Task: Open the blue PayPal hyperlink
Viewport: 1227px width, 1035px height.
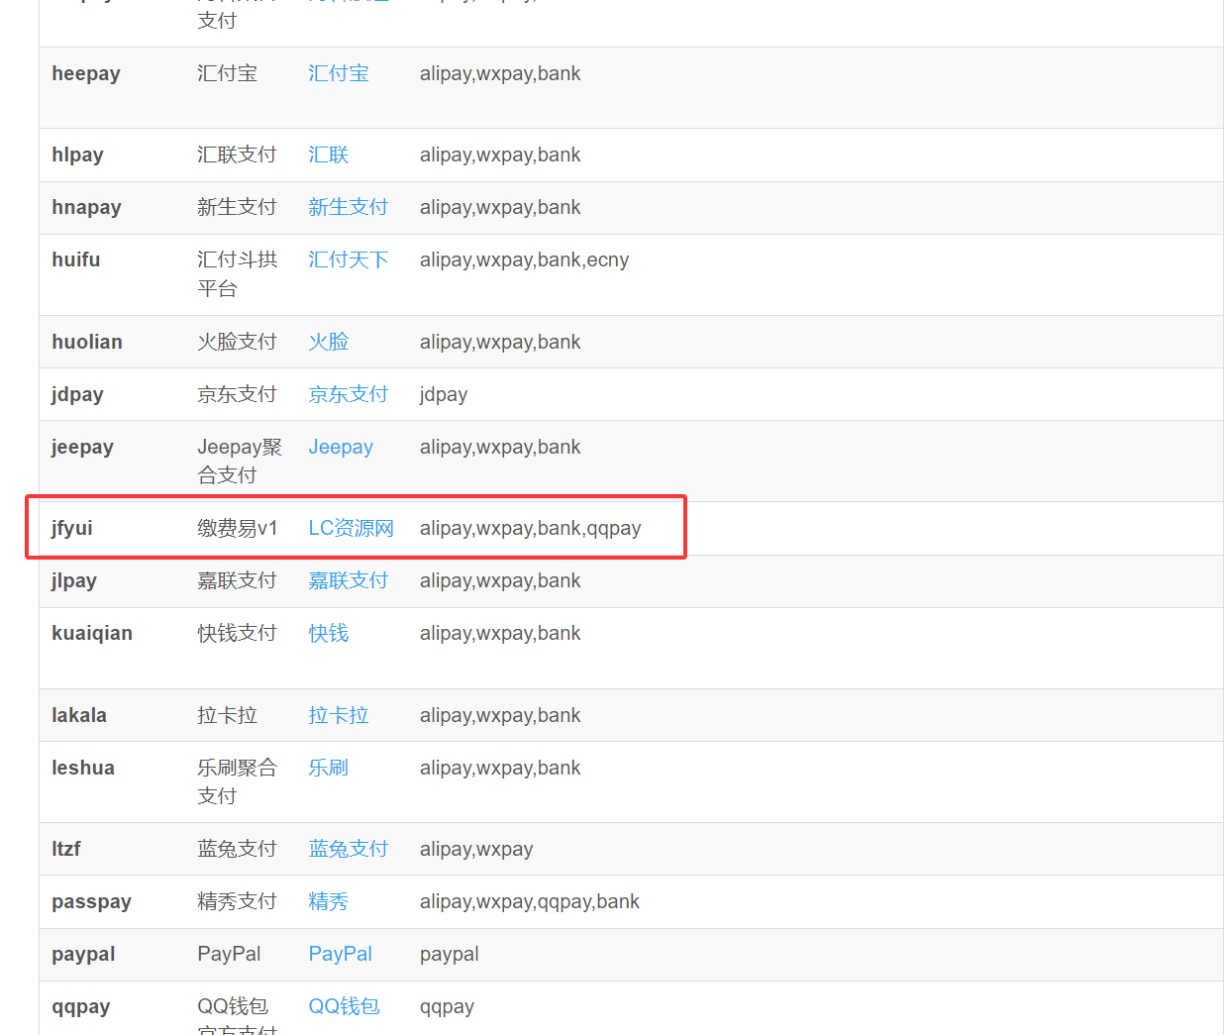Action: tap(340, 954)
